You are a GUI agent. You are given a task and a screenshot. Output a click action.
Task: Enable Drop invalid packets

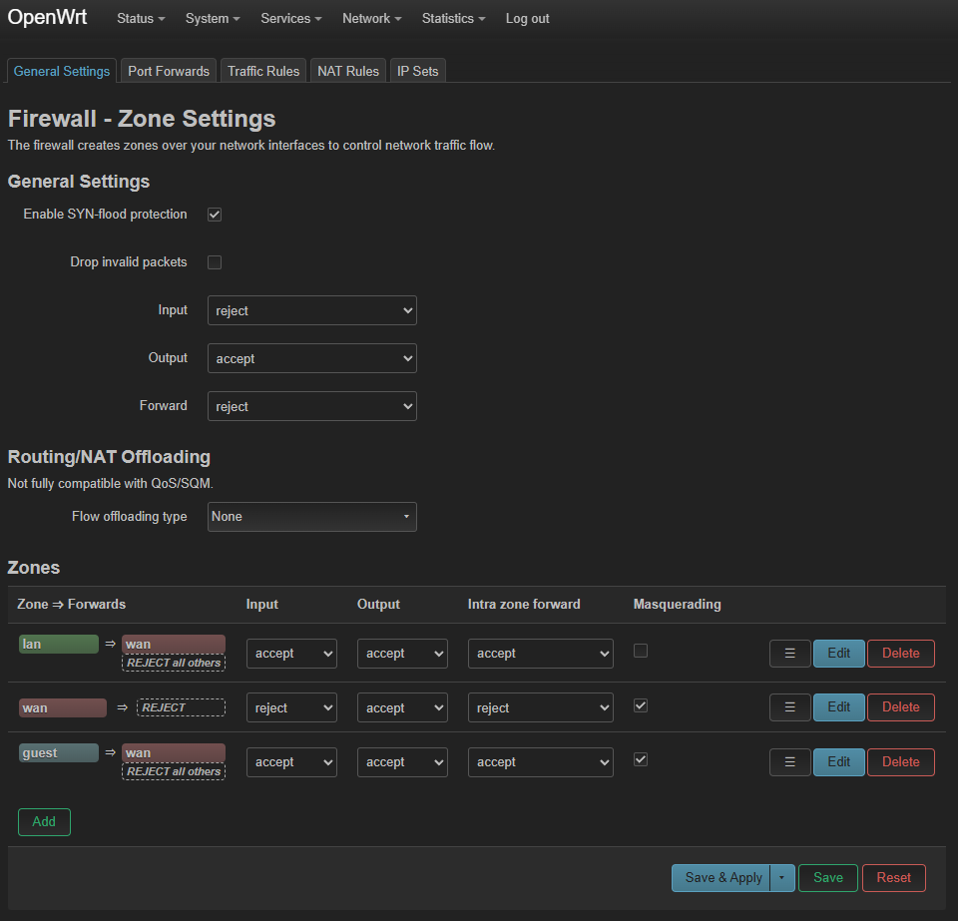pos(215,261)
